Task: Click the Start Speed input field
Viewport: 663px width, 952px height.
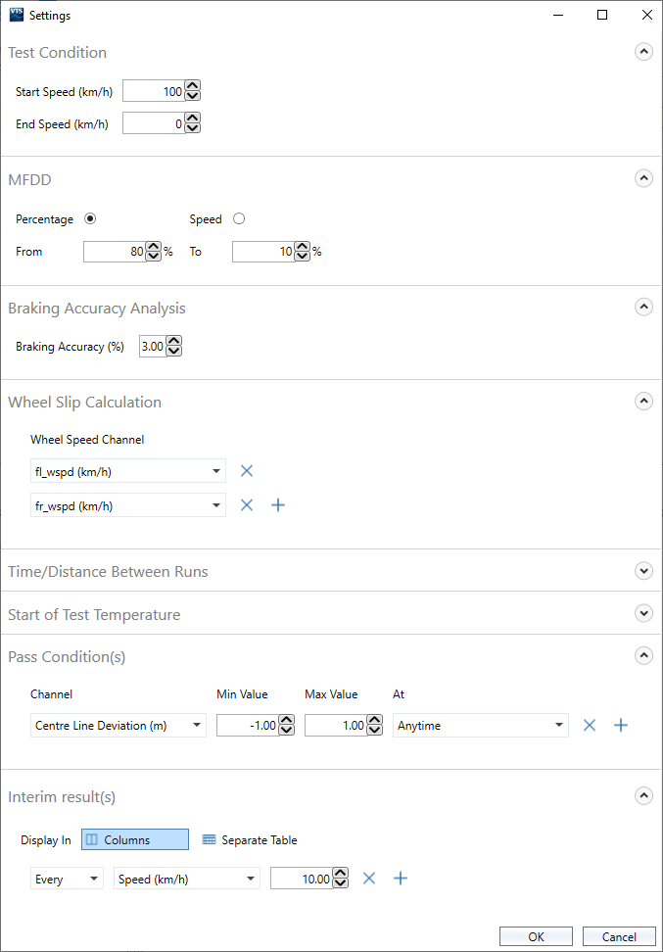Action: (153, 91)
